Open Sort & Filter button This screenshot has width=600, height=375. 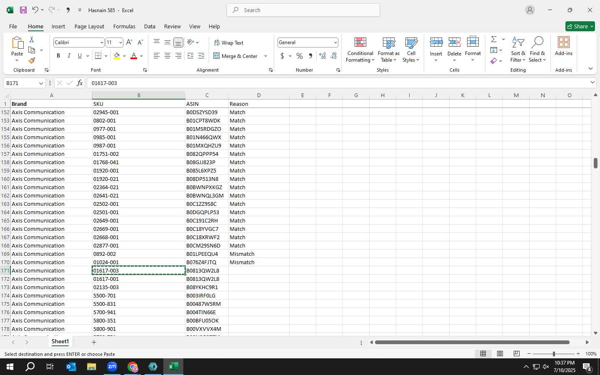[518, 50]
